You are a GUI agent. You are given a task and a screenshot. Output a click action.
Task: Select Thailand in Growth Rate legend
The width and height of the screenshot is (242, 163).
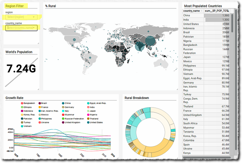[93, 119]
